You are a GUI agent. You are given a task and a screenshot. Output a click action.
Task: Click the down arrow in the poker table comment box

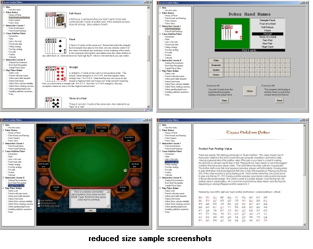108,206
